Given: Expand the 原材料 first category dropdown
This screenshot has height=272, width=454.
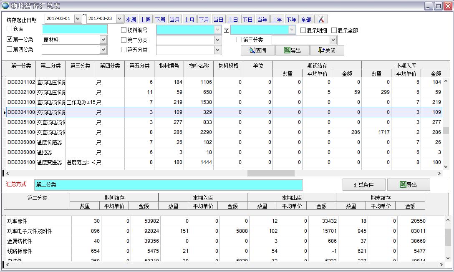Looking at the screenshot, I should [x=103, y=40].
